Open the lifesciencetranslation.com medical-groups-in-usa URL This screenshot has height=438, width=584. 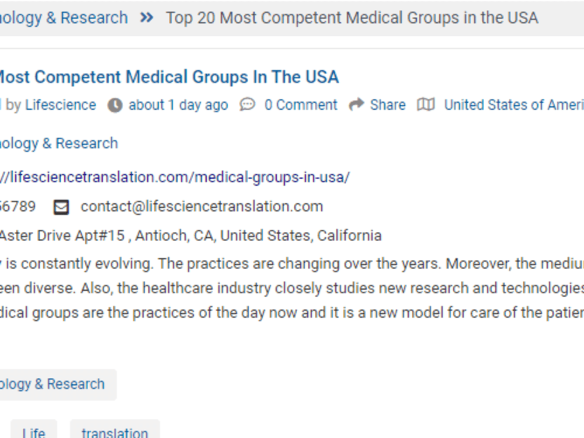click(x=175, y=177)
